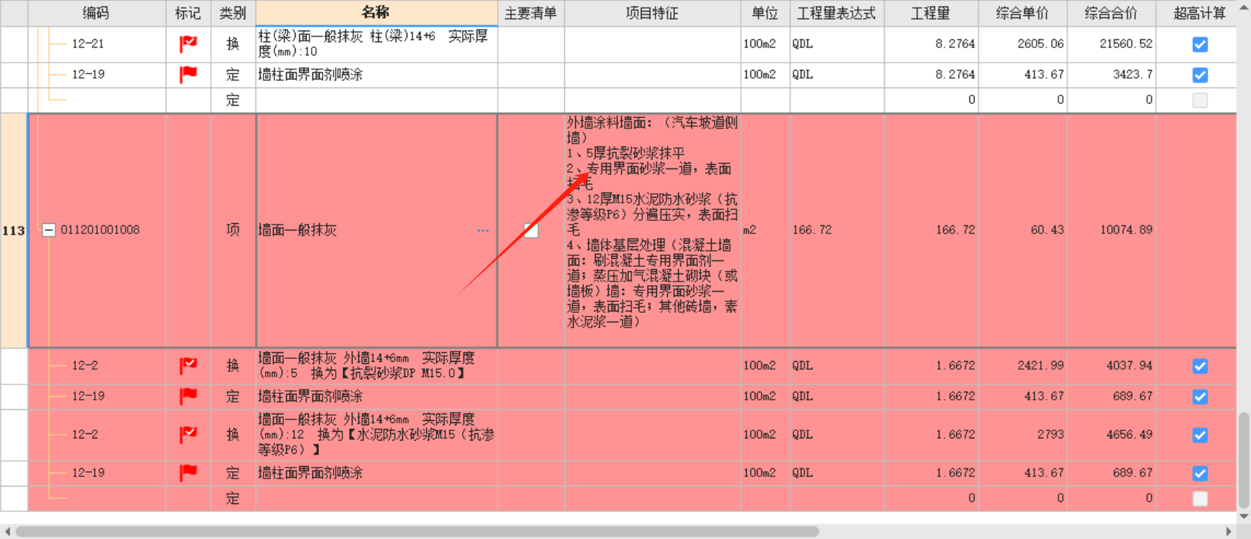Click the 综合单价 column header
The height and width of the screenshot is (539, 1251).
click(1022, 13)
